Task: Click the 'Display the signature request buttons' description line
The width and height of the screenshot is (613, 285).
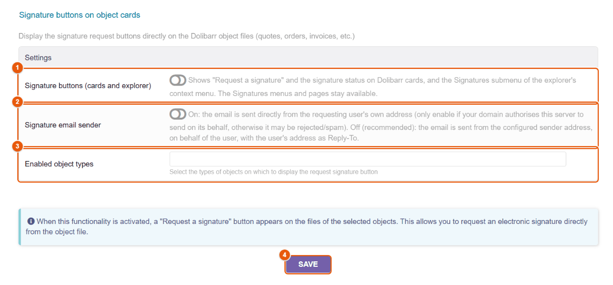Action: pos(186,36)
